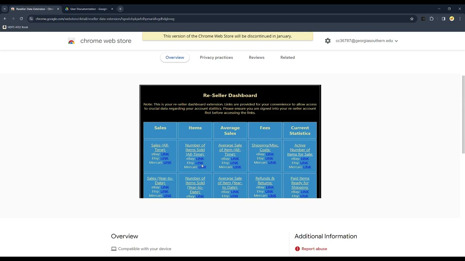Image resolution: width=465 pixels, height=261 pixels.
Task: Close the Reseller Data Extension tab
Action: pos(58,9)
